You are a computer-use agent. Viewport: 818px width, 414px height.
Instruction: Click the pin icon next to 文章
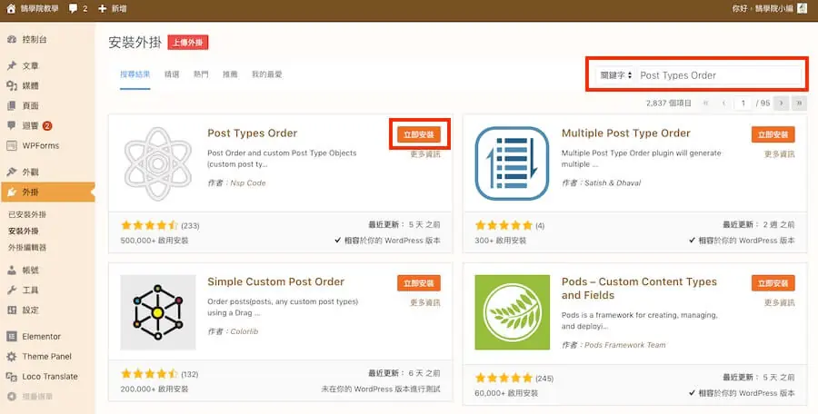[12, 65]
